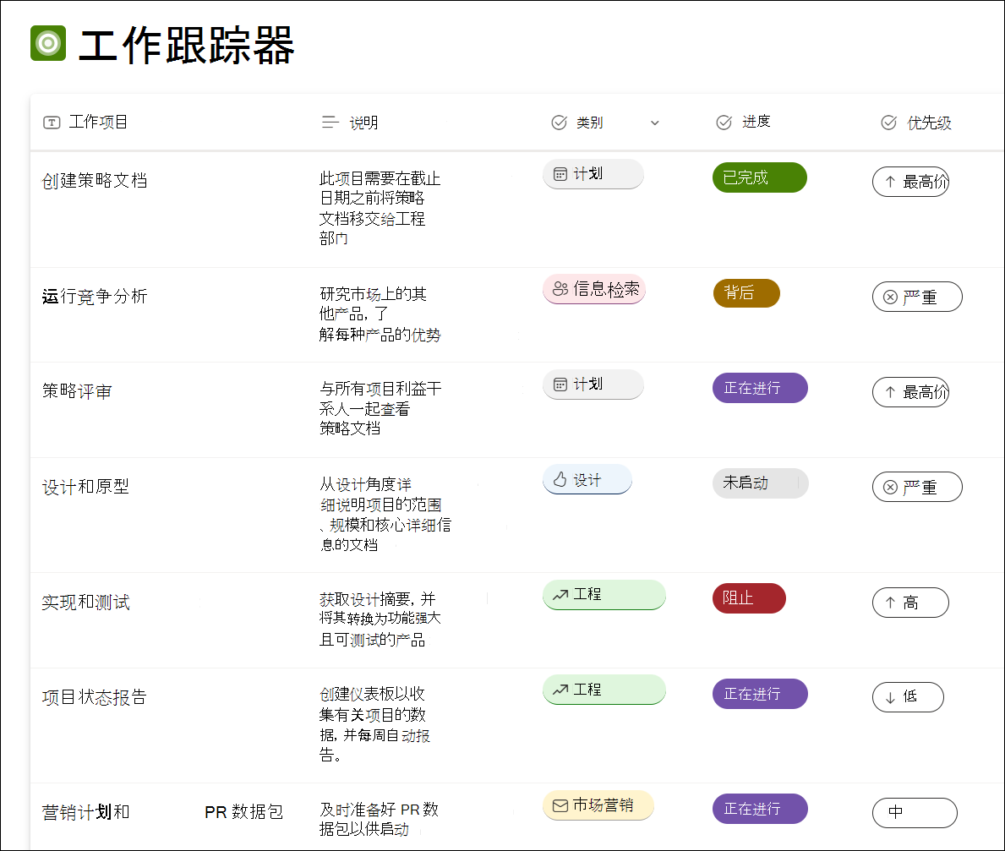Click the description starting 获取设计摘要
1005x851 pixels.
point(380,619)
